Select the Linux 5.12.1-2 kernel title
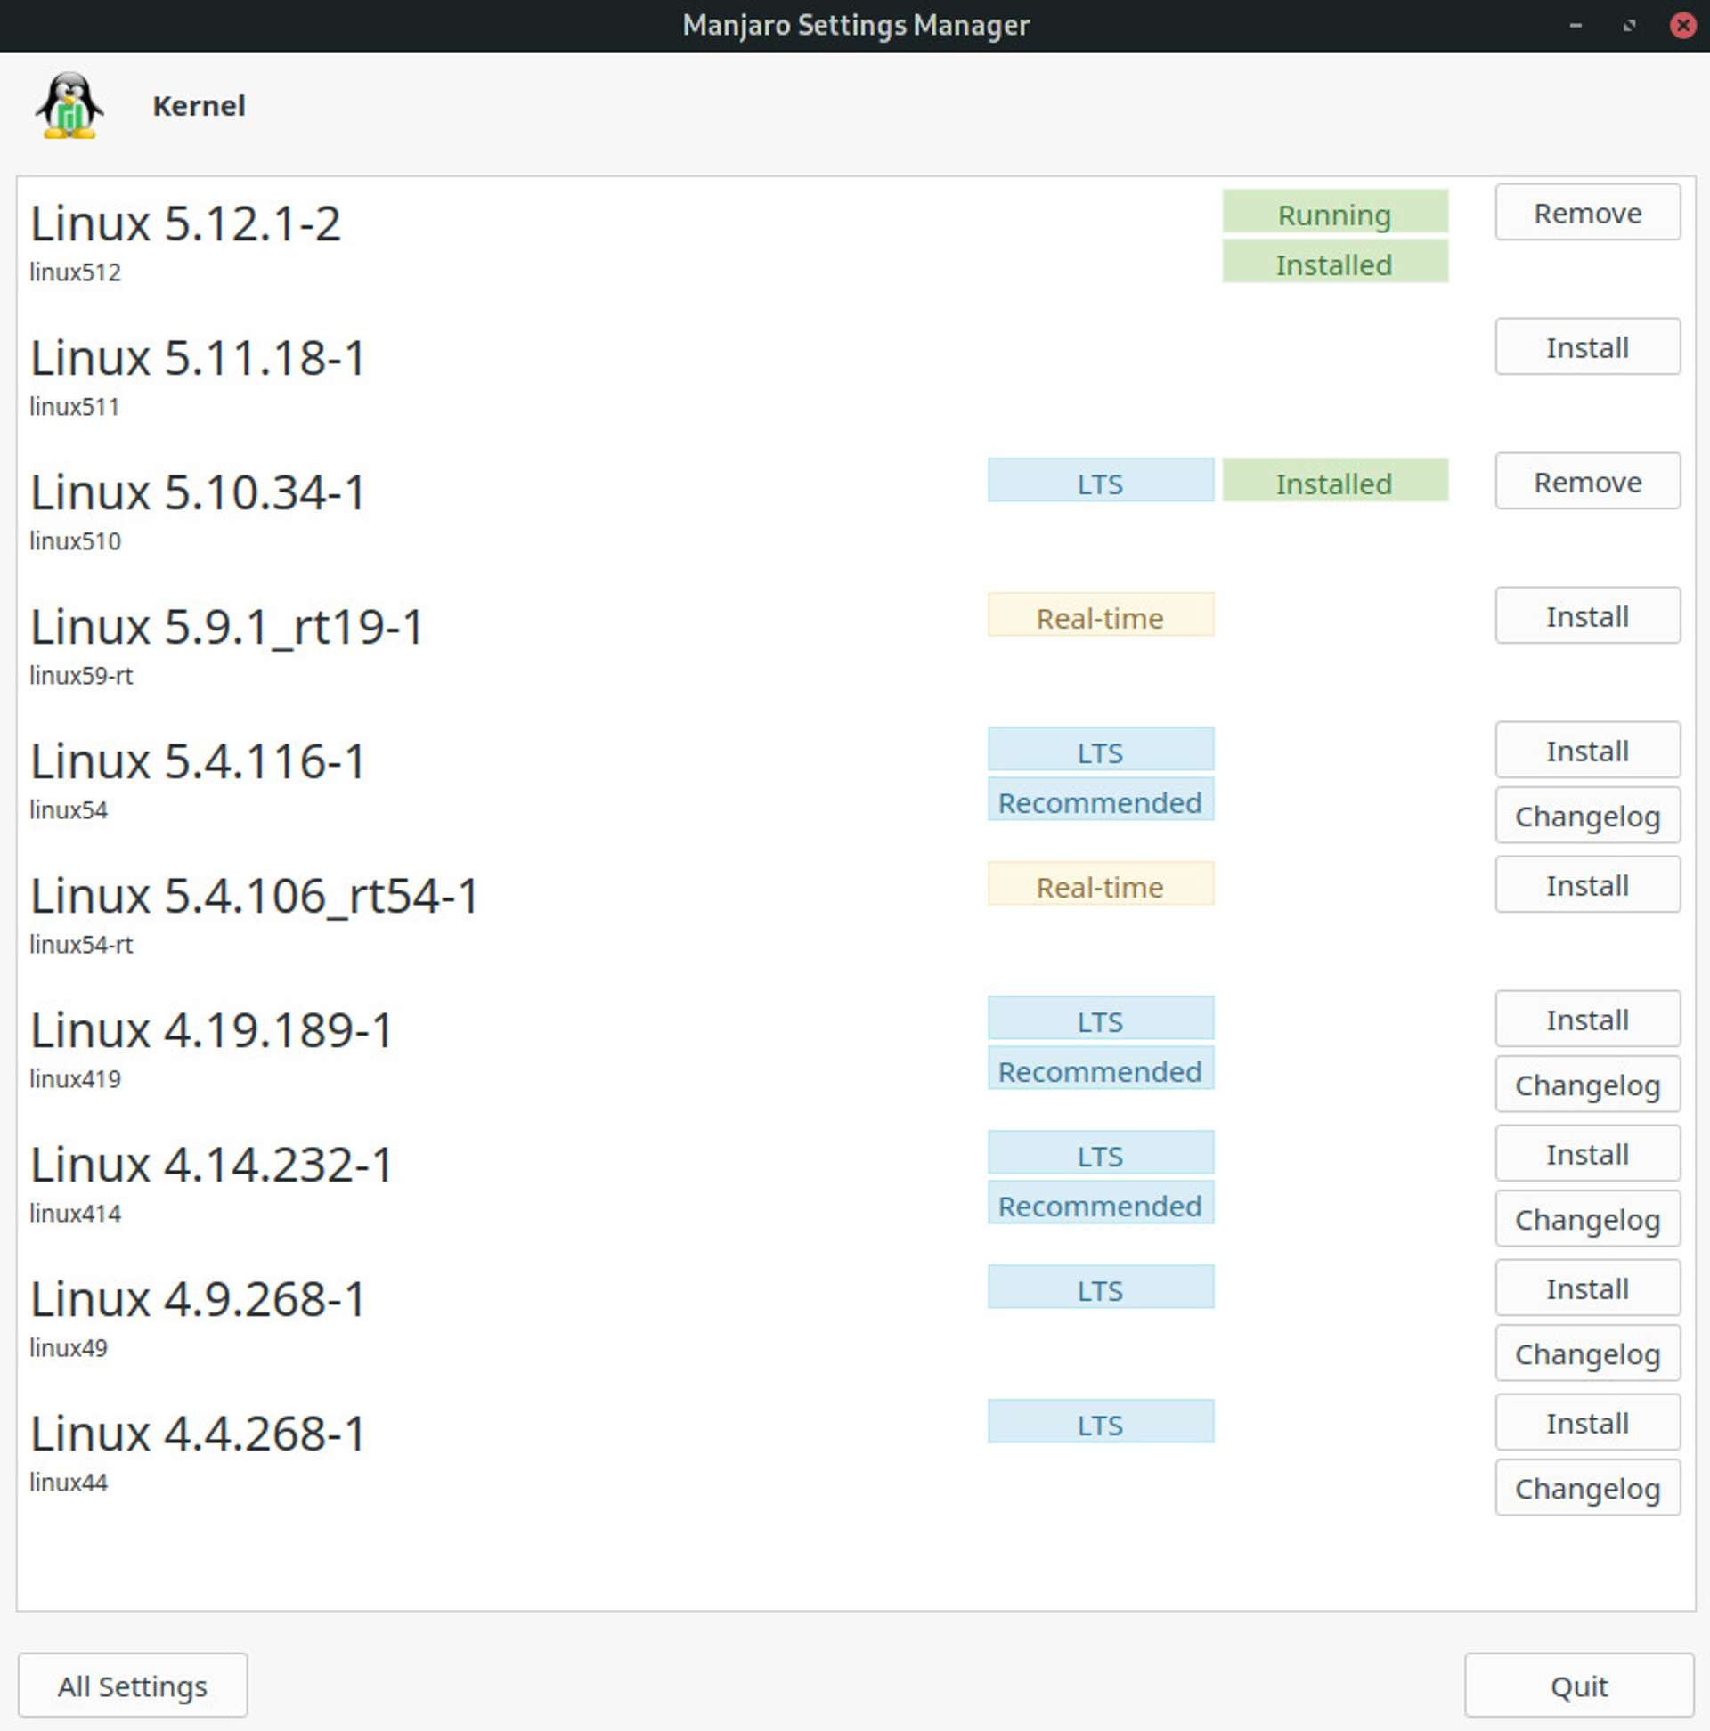Image resolution: width=1710 pixels, height=1731 pixels. [x=185, y=224]
